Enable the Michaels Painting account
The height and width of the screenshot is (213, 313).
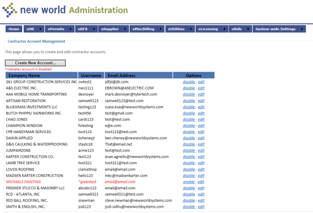(x=189, y=182)
